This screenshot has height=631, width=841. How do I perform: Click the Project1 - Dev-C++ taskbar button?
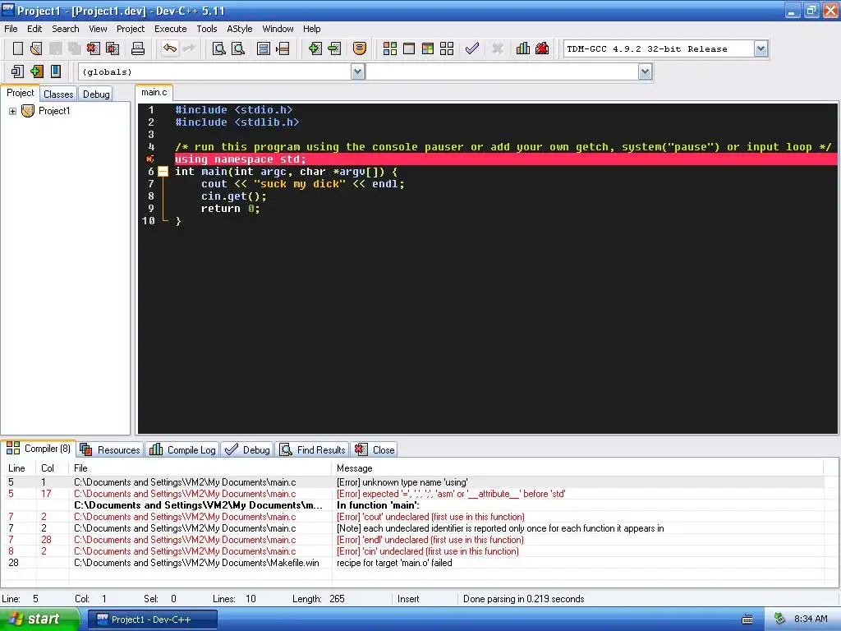coord(152,619)
